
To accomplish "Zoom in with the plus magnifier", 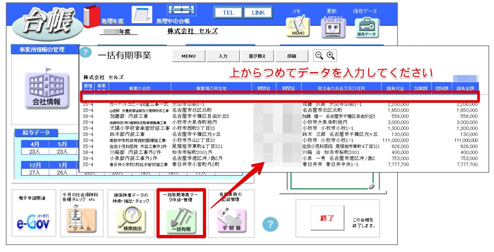I will [330, 56].
